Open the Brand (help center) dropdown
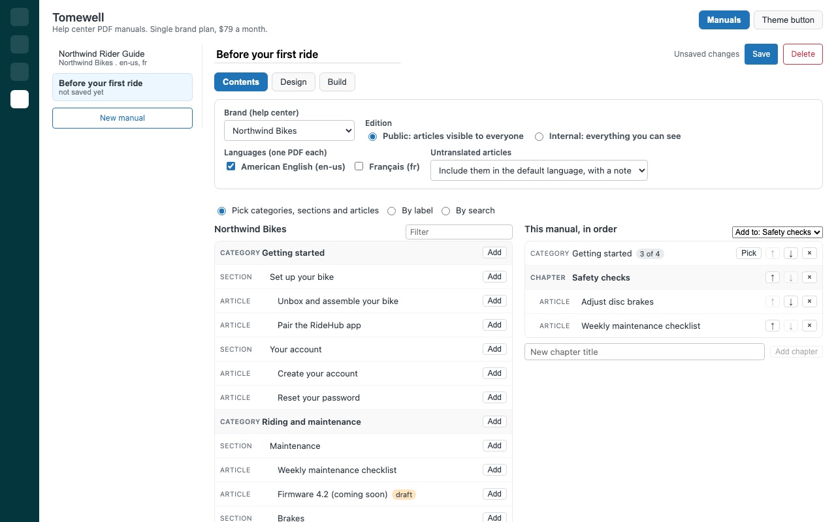 click(289, 130)
